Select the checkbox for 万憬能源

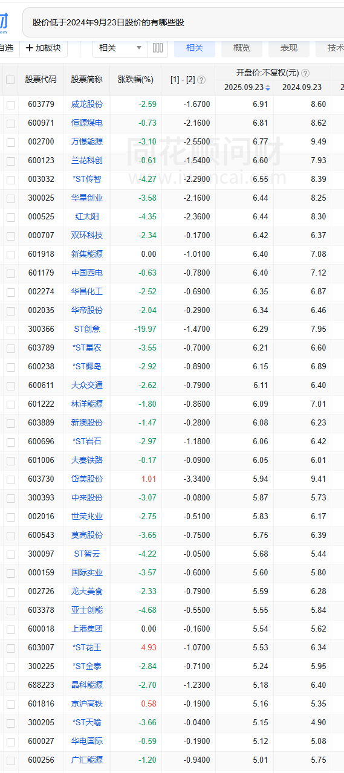click(x=11, y=142)
